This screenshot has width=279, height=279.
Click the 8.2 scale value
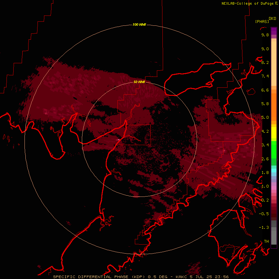pos(265,62)
